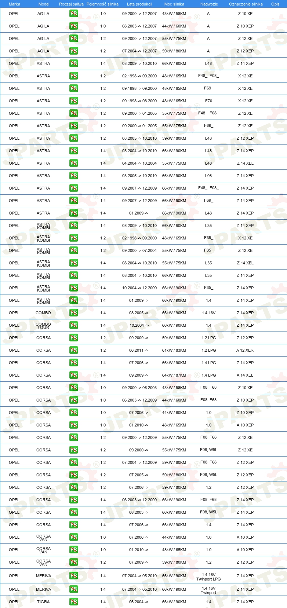The image size is (287, 608).
Task: Click the 07.2009 -> date in the CORSA VAN row
Action: click(x=139, y=562)
